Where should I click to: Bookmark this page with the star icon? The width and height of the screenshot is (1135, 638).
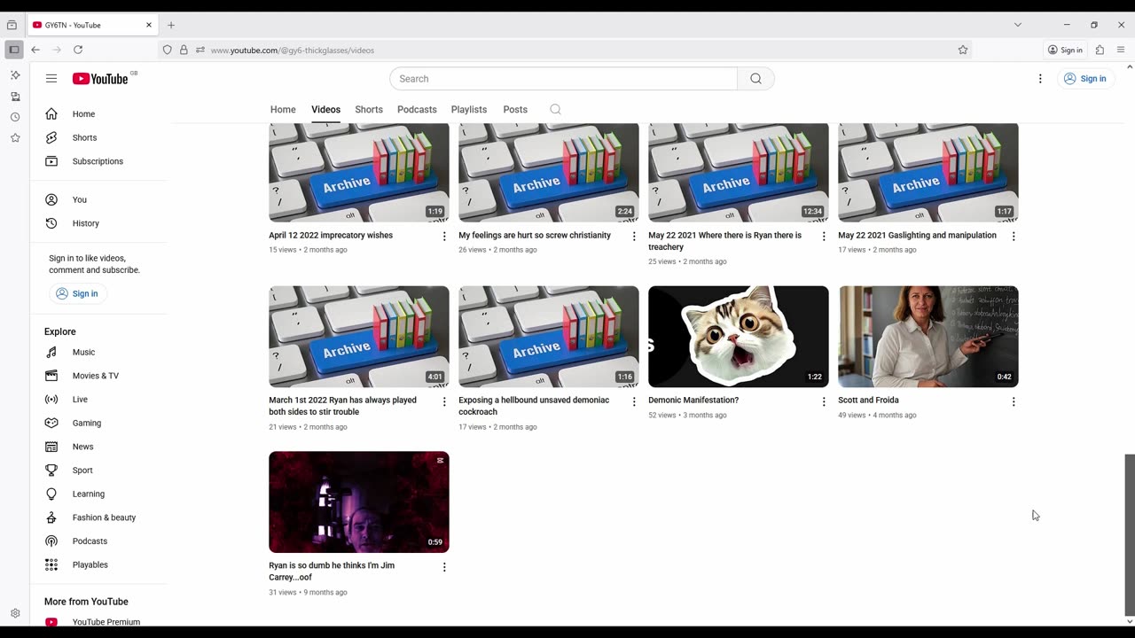point(963,51)
